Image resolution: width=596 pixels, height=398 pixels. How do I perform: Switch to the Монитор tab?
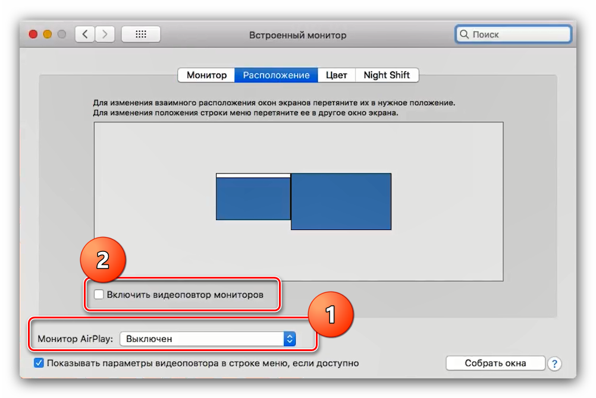pos(206,75)
